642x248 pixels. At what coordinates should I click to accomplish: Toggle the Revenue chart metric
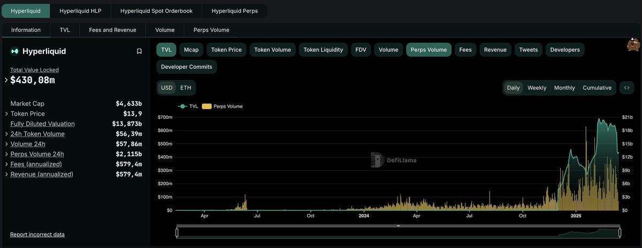(495, 50)
